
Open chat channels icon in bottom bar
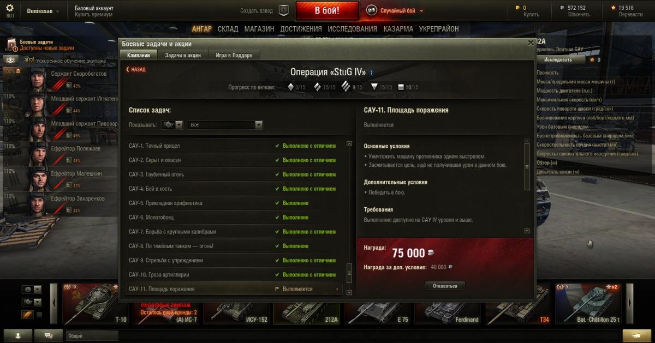(48, 335)
